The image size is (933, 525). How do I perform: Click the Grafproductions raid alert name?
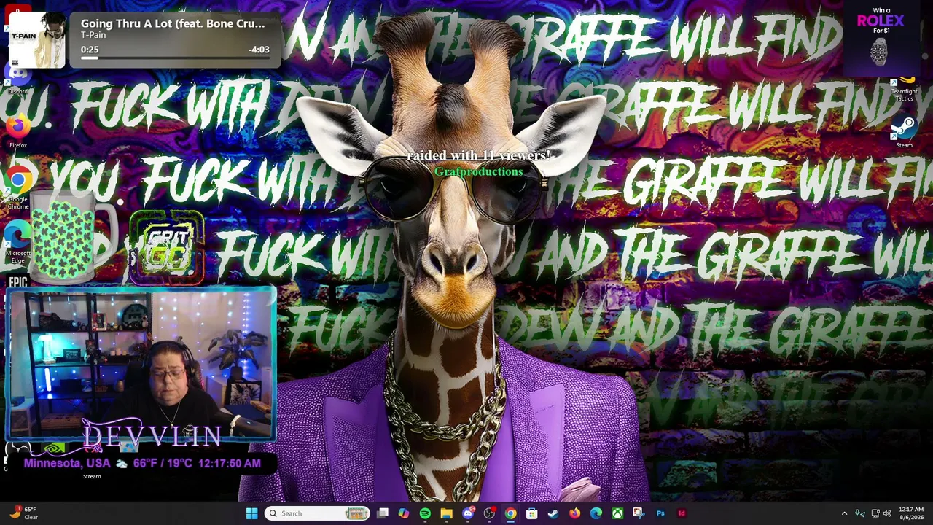pyautogui.click(x=478, y=171)
